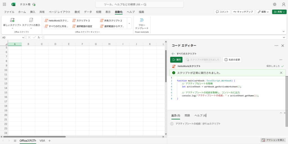The image size is (288, 144).
Task: Open the ヘルプ ribbon tab
Action: coord(130,12)
